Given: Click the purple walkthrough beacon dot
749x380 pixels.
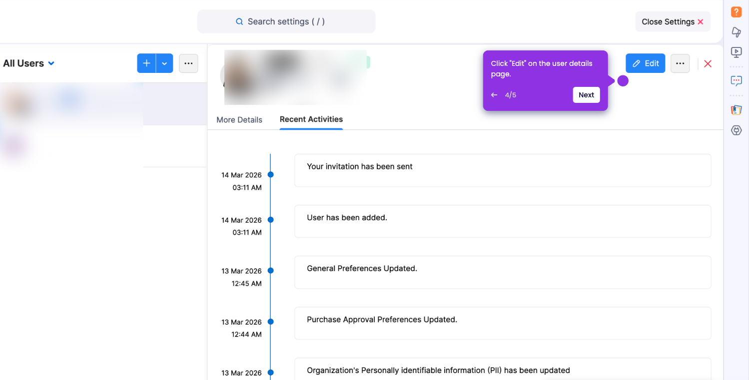Looking at the screenshot, I should point(623,80).
